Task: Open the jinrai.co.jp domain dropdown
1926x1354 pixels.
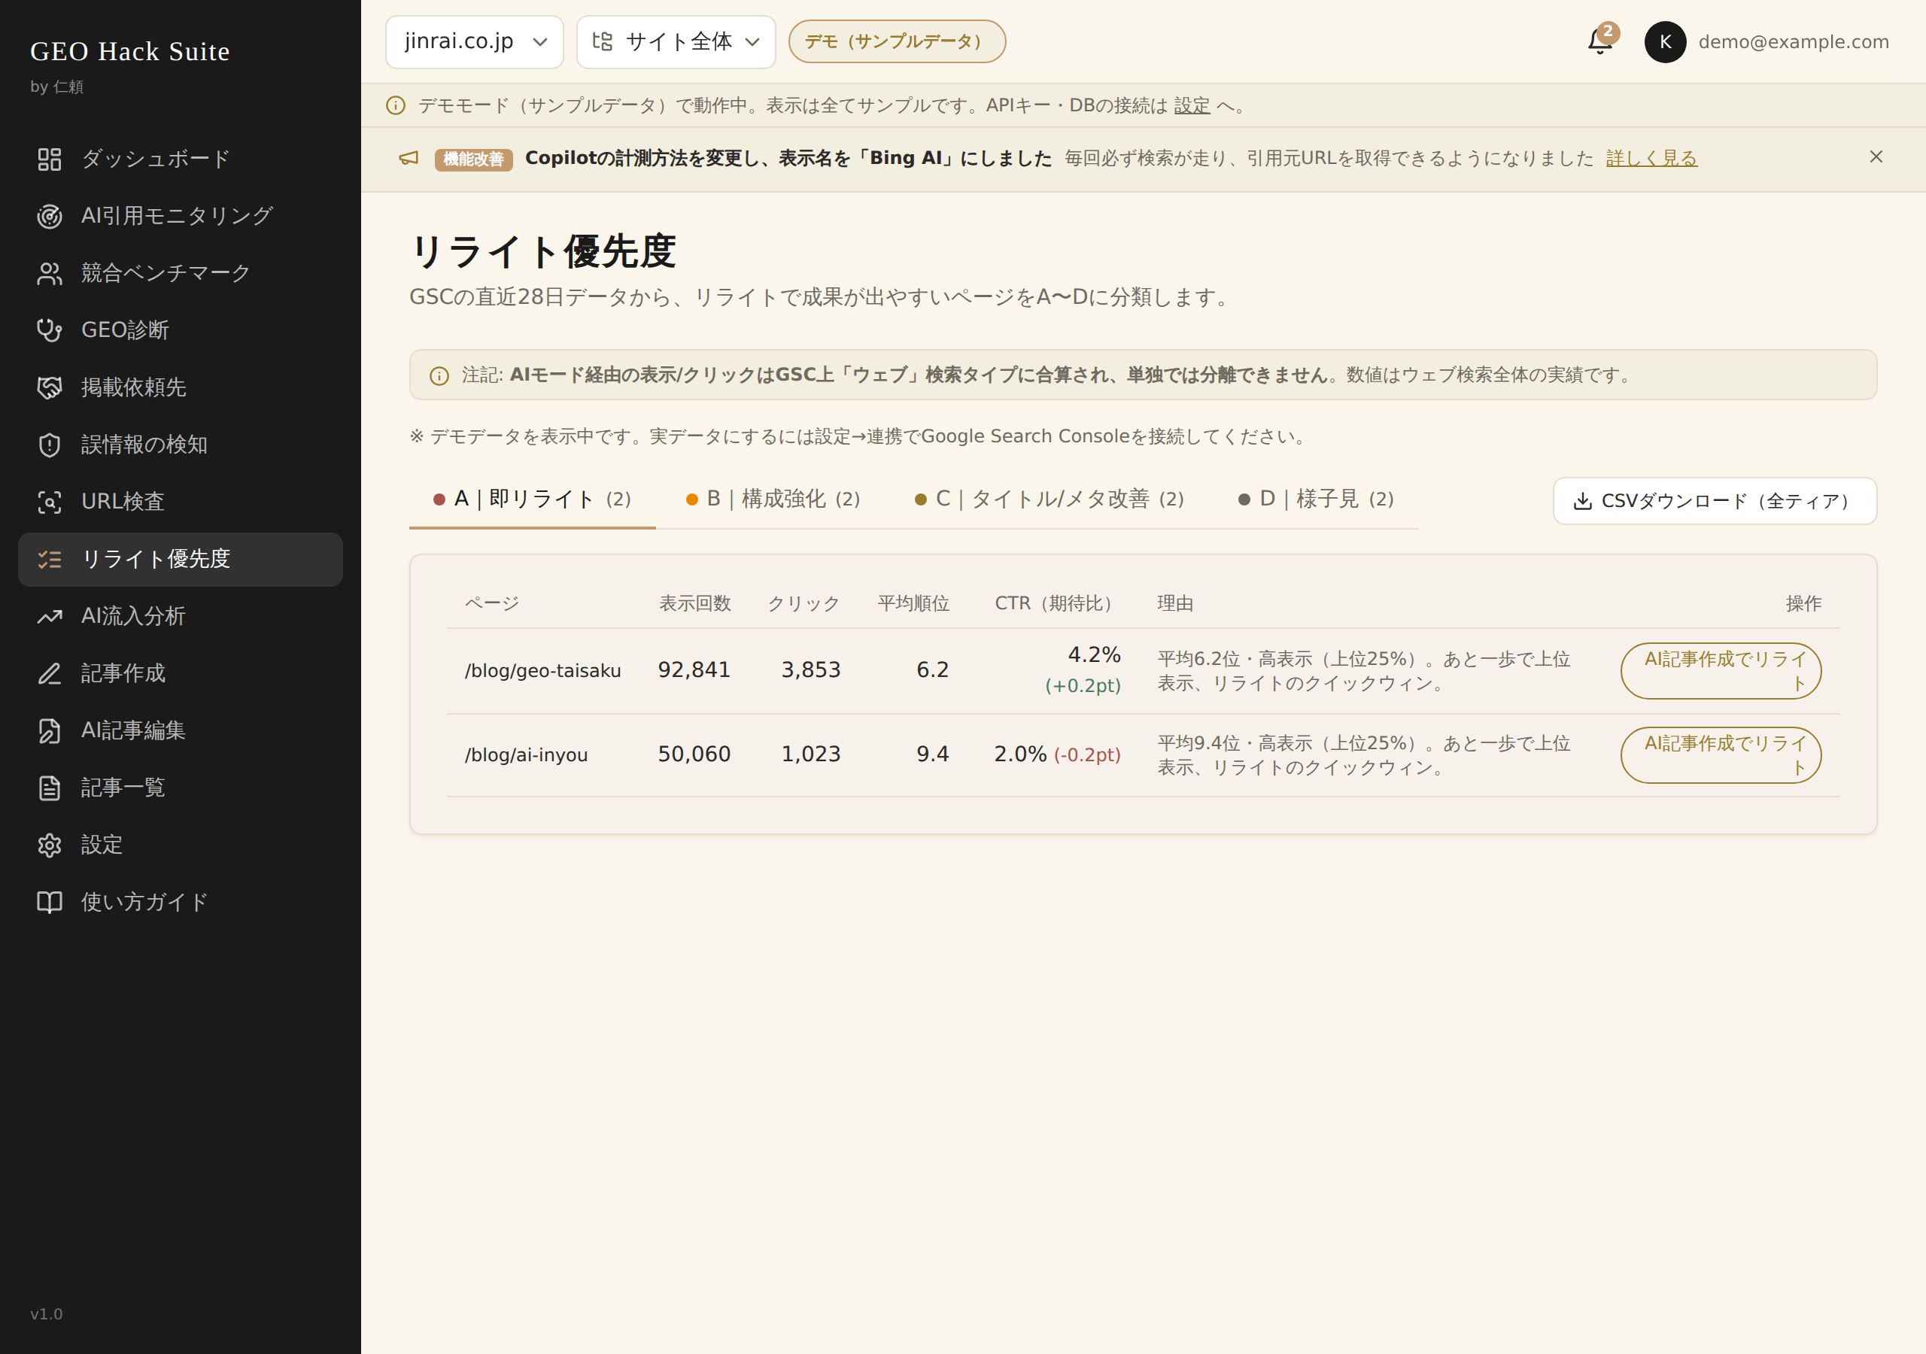Action: (475, 42)
